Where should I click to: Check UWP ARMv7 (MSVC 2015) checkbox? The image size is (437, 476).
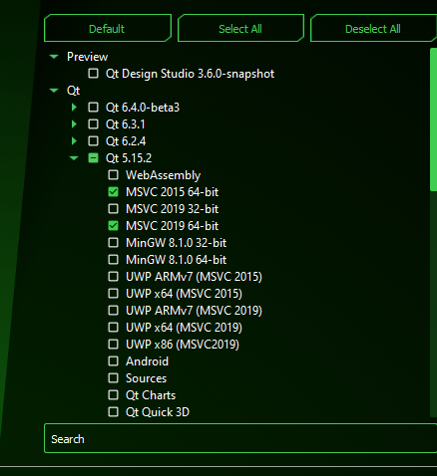(114, 277)
